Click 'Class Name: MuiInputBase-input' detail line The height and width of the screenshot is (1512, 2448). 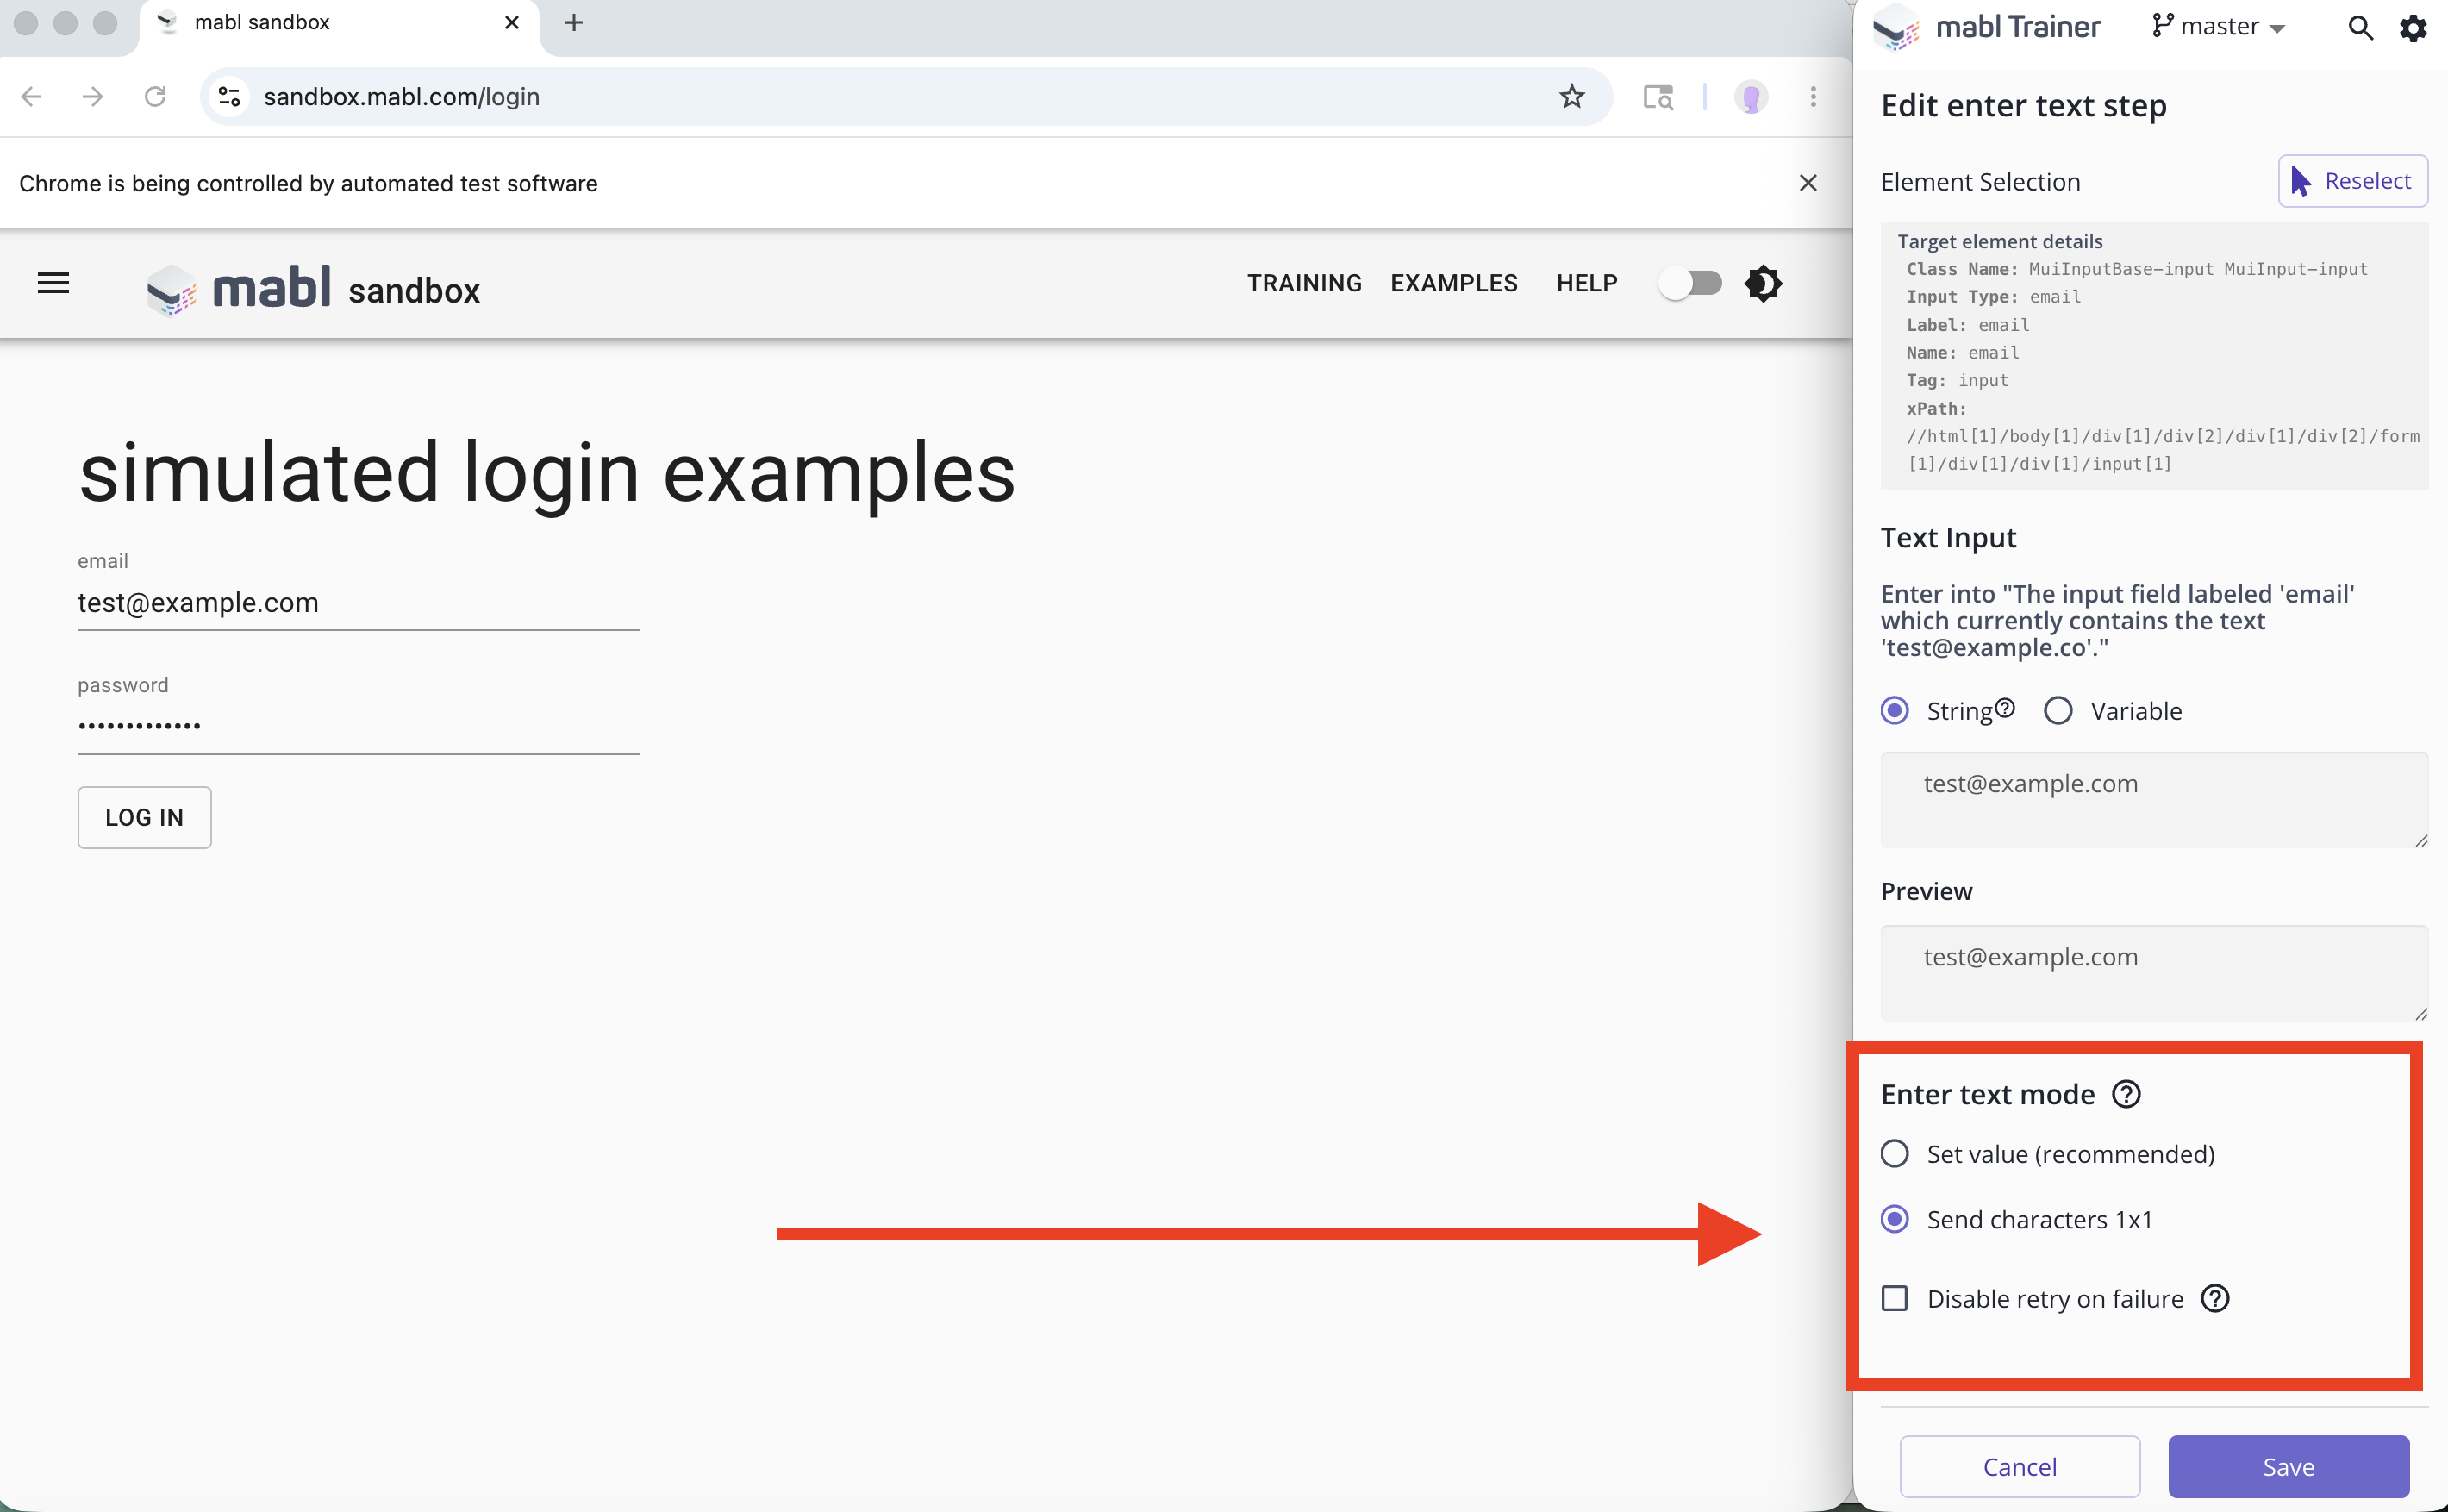click(x=2137, y=269)
